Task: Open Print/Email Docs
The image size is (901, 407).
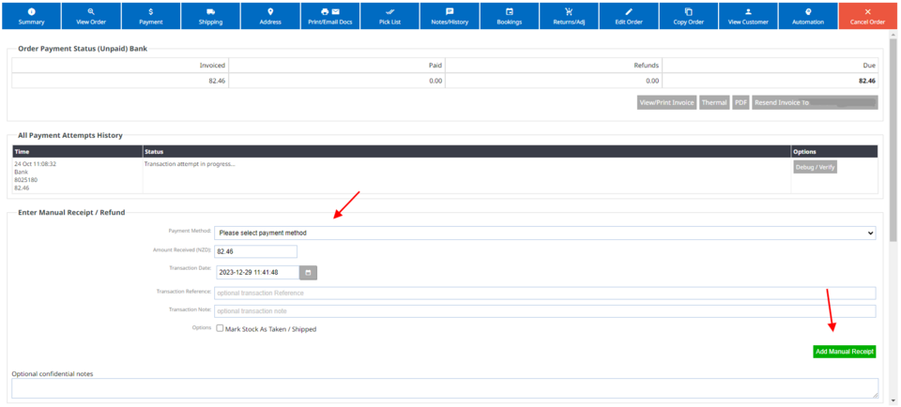Action: (330, 15)
